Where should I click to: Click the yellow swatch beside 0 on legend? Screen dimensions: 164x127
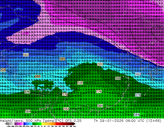[42, 124]
